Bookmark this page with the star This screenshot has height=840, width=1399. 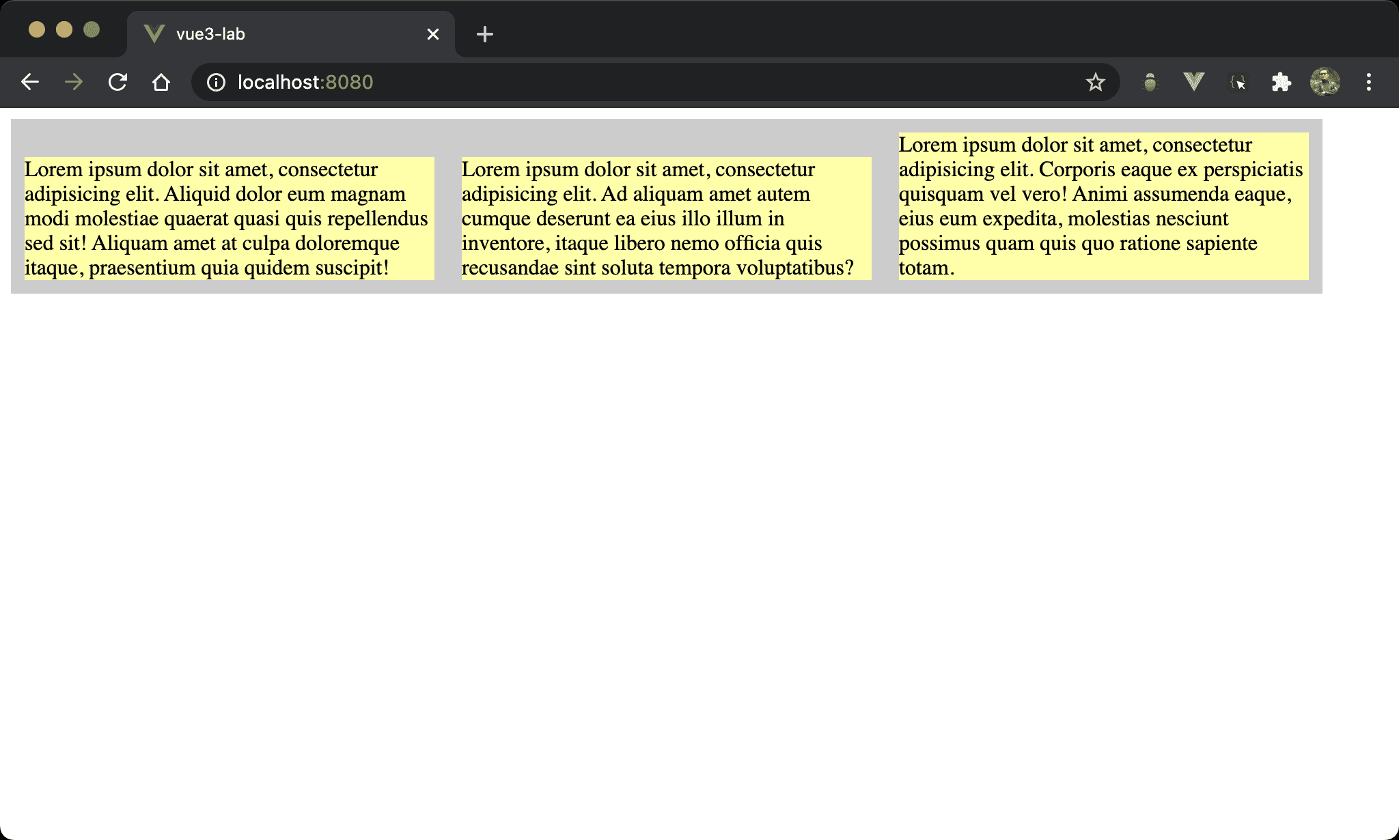1095,83
